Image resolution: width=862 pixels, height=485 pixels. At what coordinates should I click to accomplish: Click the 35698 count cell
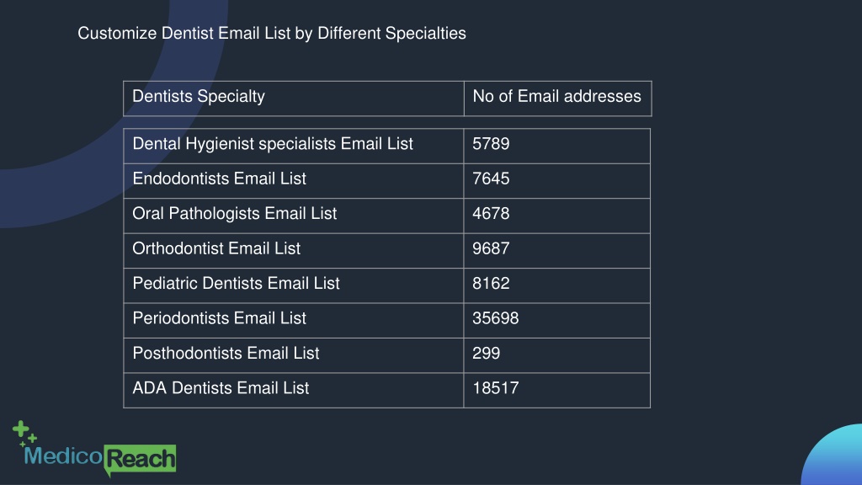(557, 321)
